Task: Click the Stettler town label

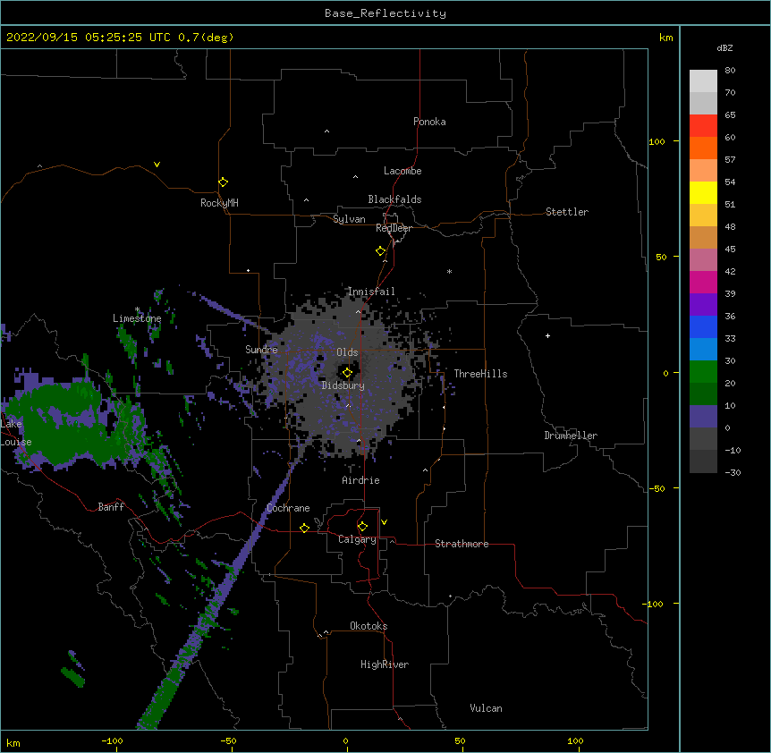Action: pyautogui.click(x=566, y=212)
